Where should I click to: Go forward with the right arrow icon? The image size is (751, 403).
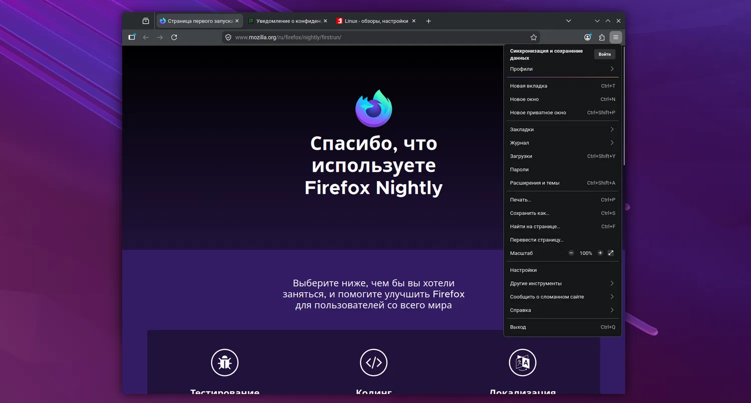click(x=160, y=37)
